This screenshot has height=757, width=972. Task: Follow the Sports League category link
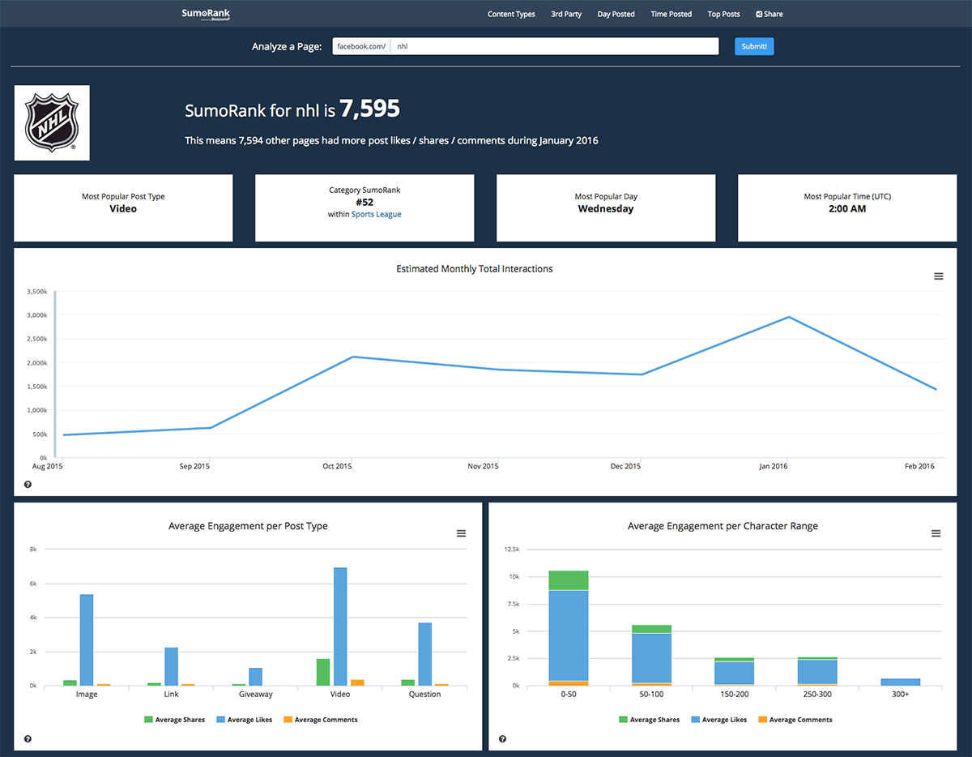click(x=376, y=215)
